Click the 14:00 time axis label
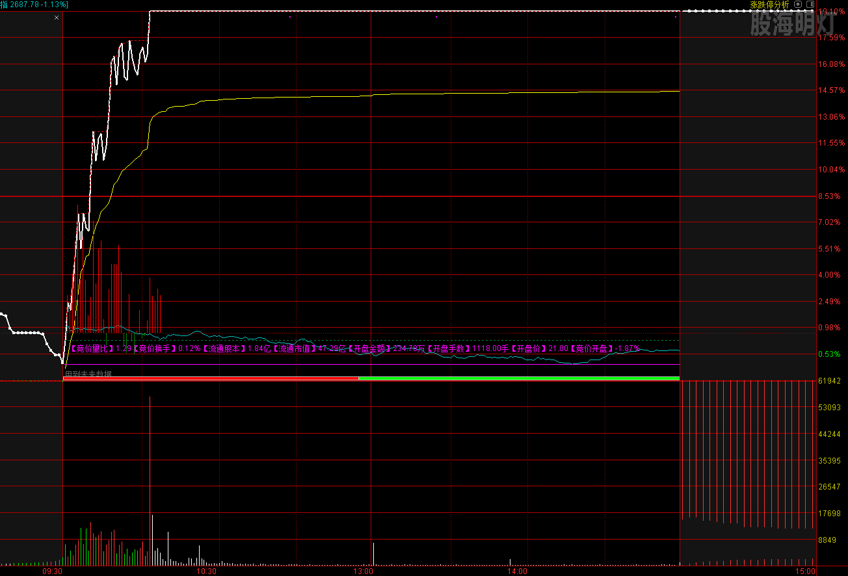 tap(517, 571)
